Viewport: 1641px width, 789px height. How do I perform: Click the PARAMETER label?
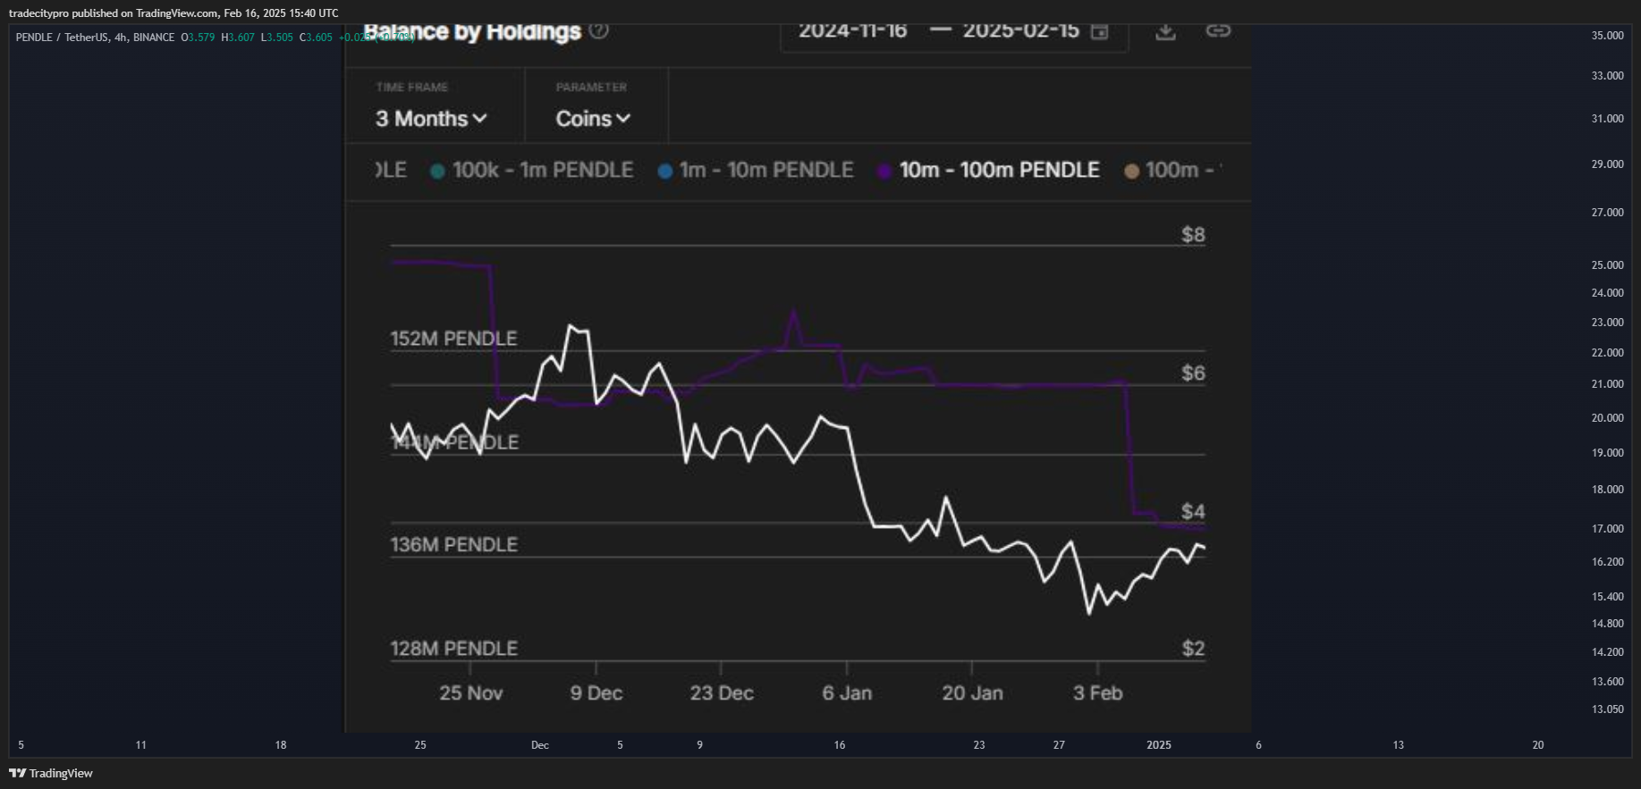coord(591,88)
